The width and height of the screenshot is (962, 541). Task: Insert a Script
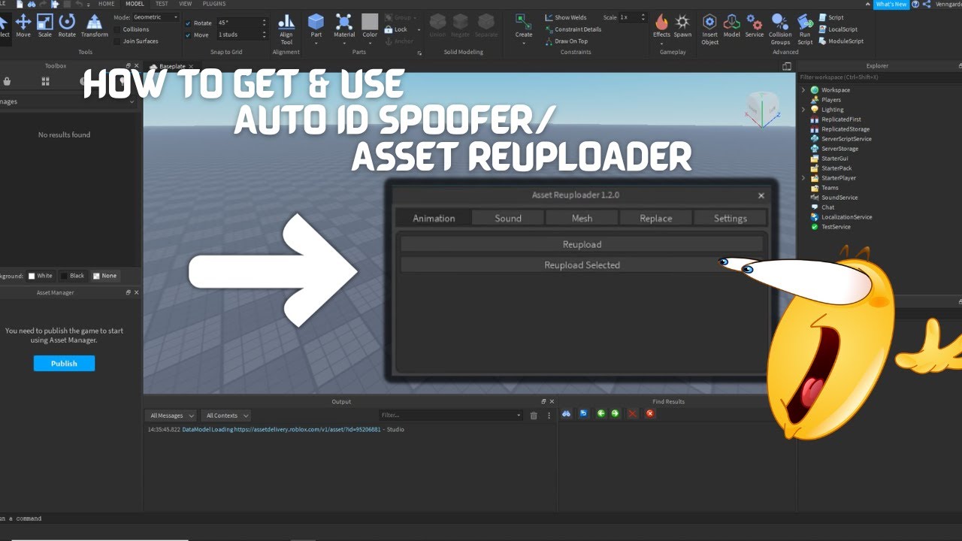[830, 17]
